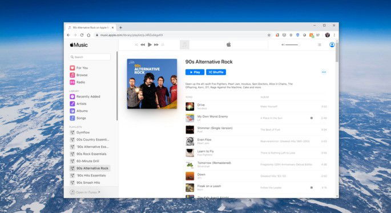Open the Recently Added library view

85,97
